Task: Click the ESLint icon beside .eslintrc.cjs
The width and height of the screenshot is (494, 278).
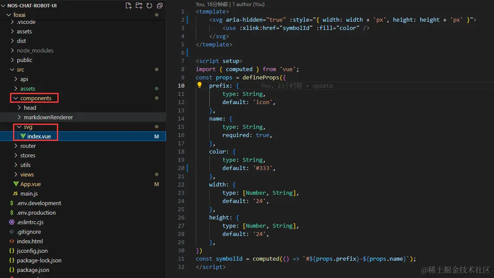Action: click(12, 222)
